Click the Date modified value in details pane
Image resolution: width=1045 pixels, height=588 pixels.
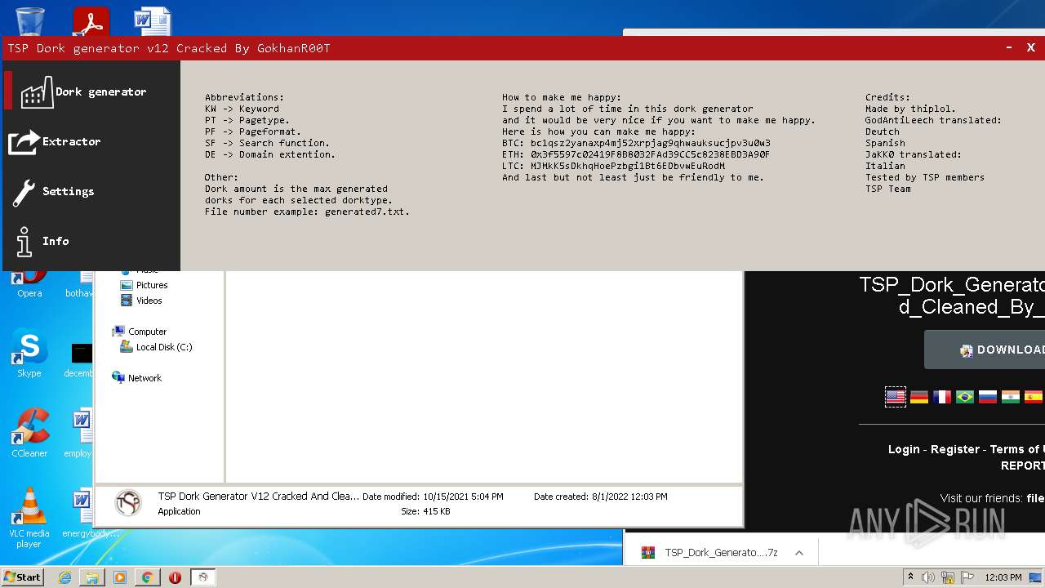463,497
